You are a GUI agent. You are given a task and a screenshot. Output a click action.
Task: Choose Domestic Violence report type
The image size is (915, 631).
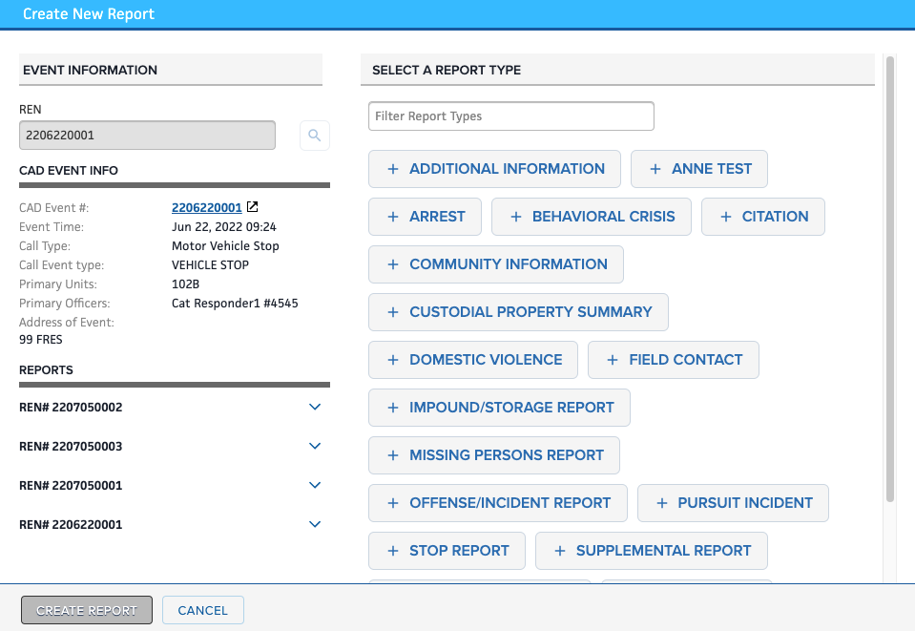[473, 360]
